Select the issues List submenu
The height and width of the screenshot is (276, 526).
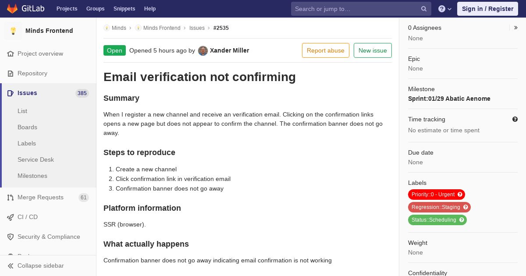(22, 111)
